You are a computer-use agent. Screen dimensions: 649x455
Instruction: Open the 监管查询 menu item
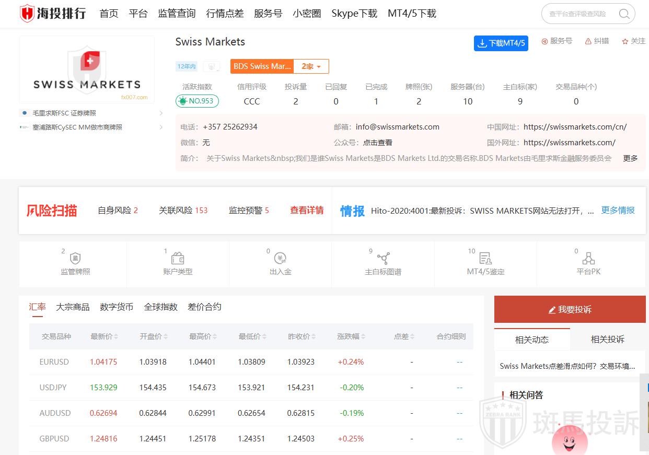(177, 14)
